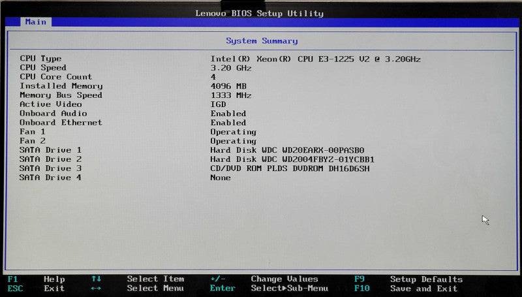522x297 pixels.
Task: Select the WDC WD2004FBYZ-01YCBB1 entry
Action: [x=292, y=159]
